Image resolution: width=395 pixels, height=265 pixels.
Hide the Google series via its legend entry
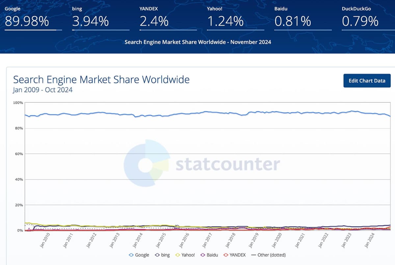point(139,255)
